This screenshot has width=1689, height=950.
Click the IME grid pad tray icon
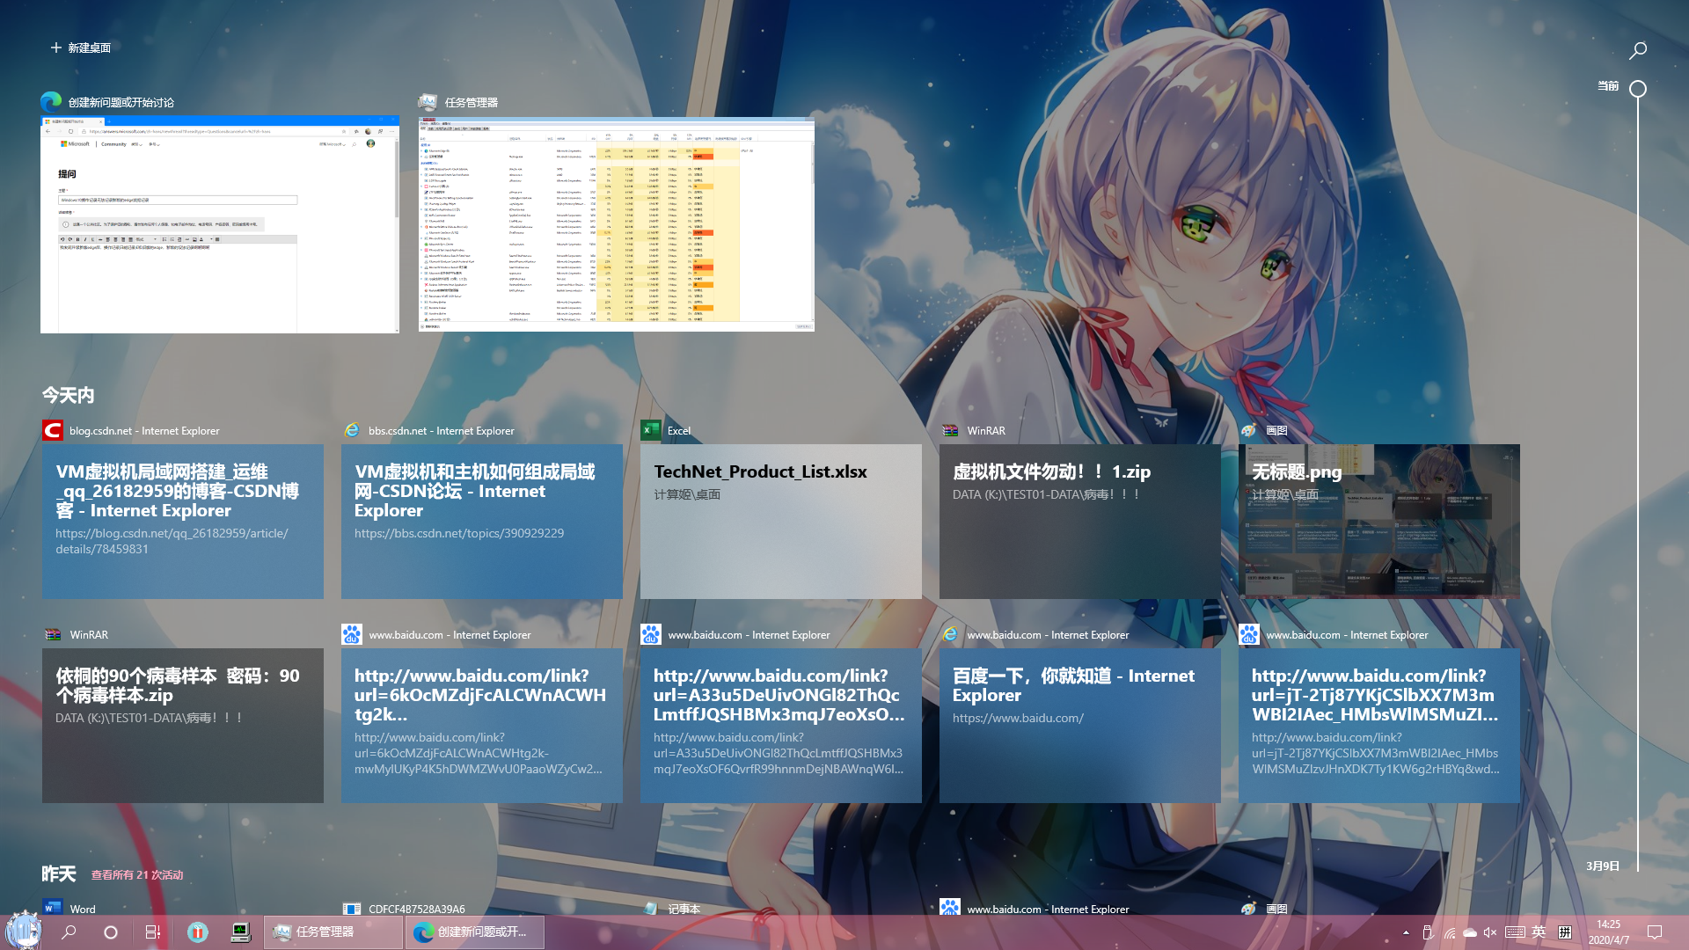point(1565,932)
